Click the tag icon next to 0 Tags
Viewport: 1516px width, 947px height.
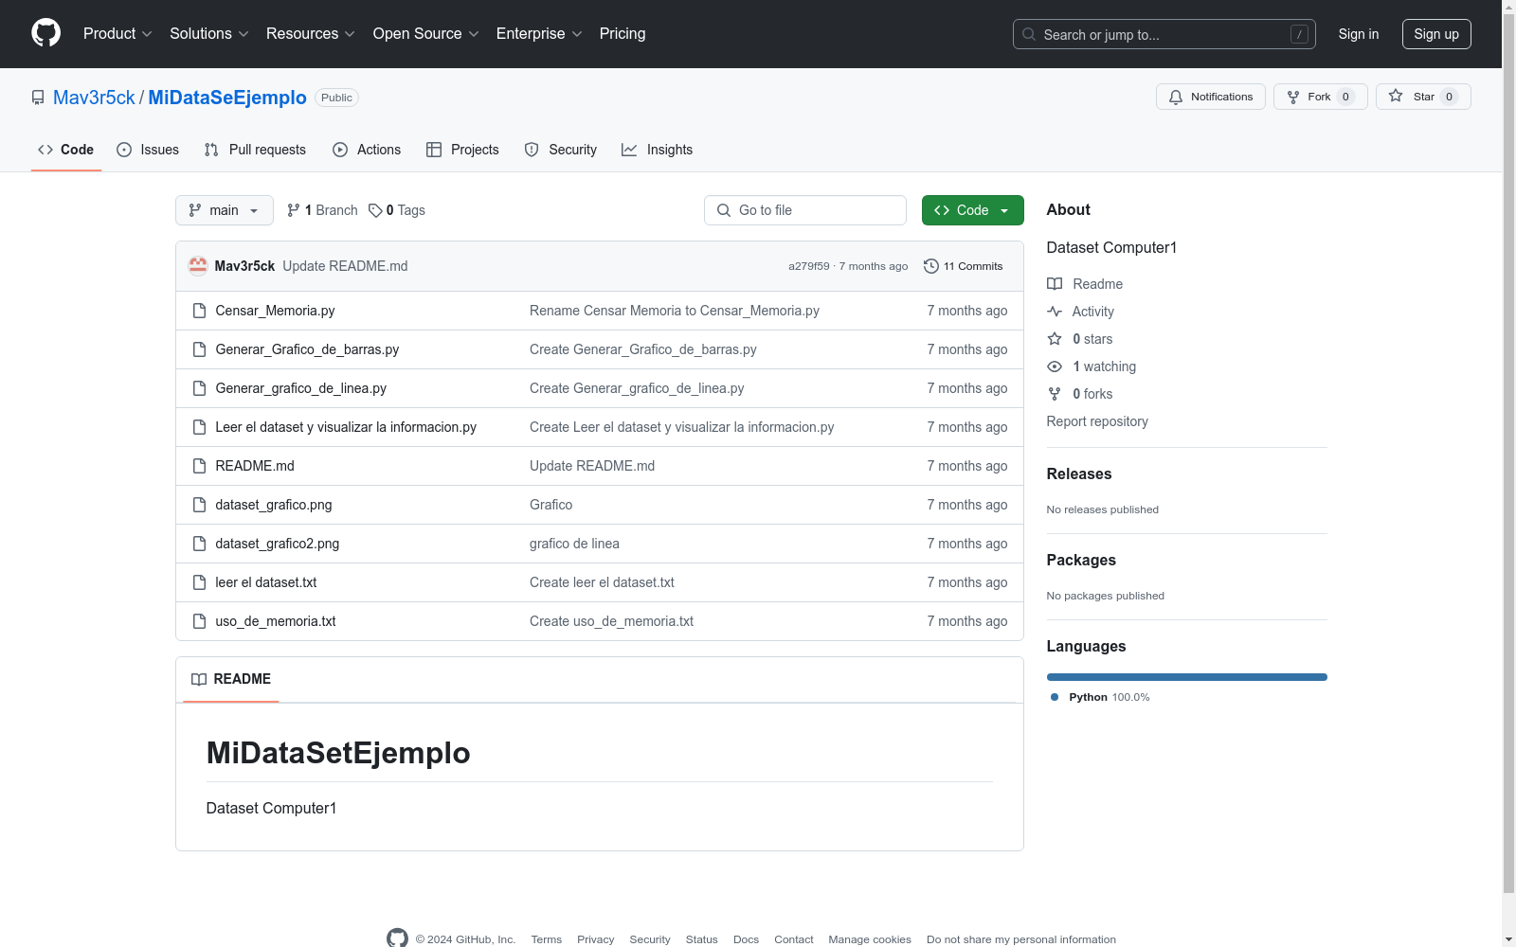coord(375,210)
